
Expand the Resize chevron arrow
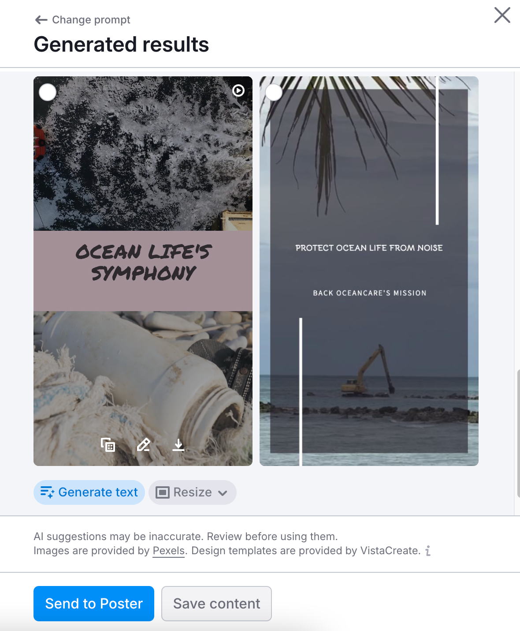click(x=223, y=493)
